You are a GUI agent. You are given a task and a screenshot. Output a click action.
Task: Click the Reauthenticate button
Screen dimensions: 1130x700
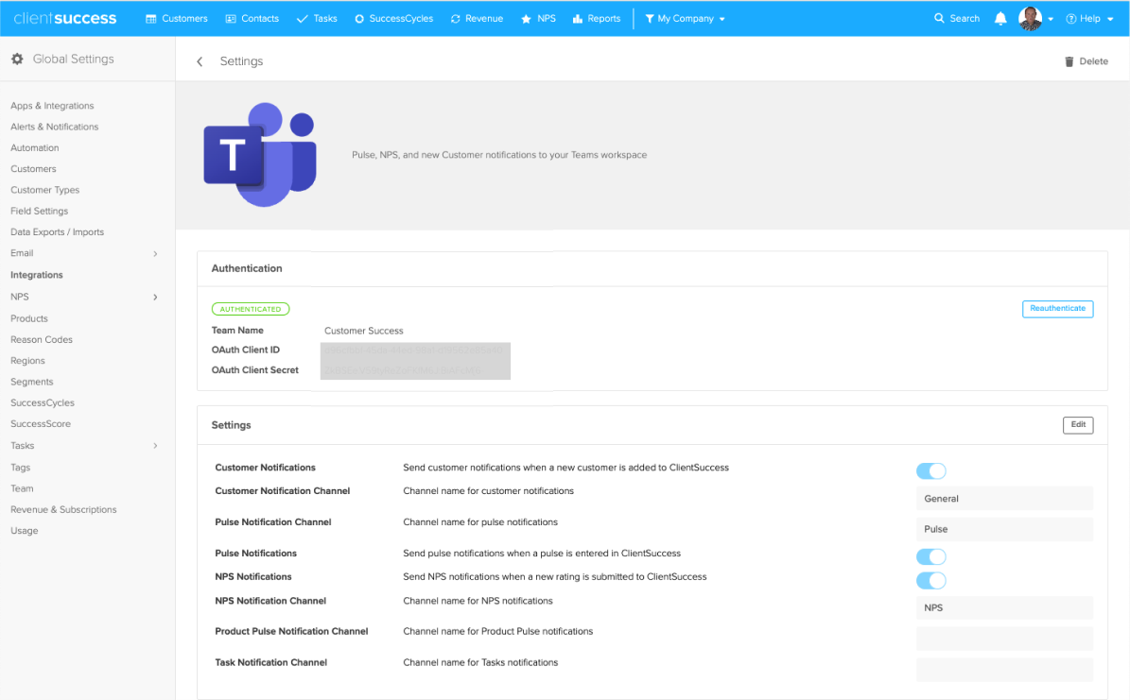(1057, 309)
